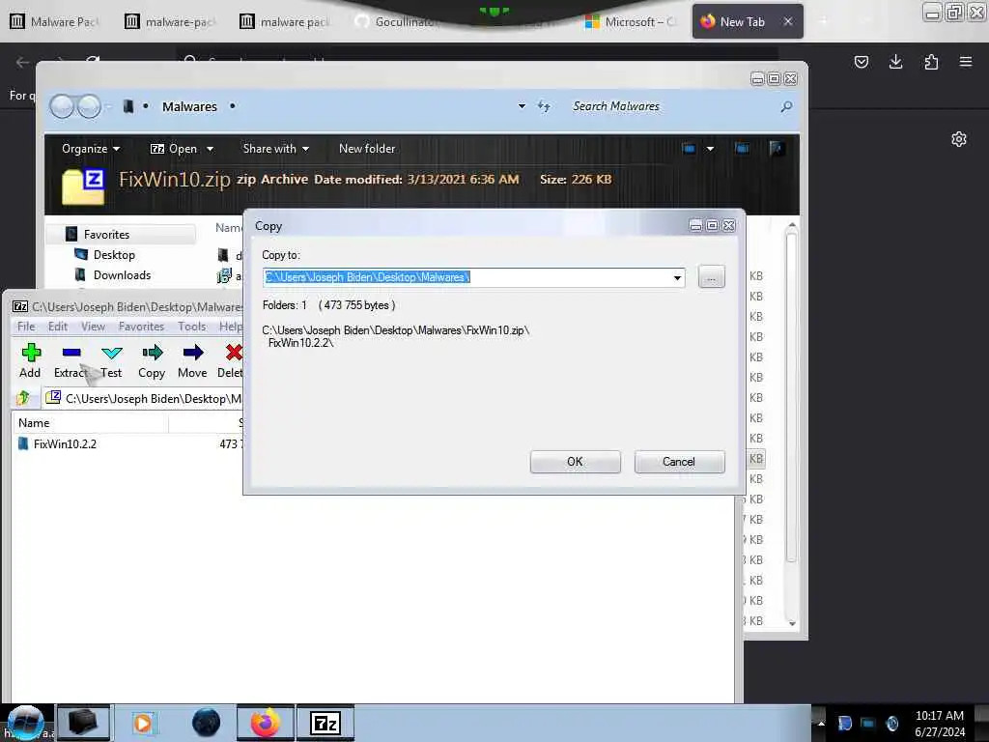Open the Firefox hamburger menu
989x742 pixels.
coord(966,62)
